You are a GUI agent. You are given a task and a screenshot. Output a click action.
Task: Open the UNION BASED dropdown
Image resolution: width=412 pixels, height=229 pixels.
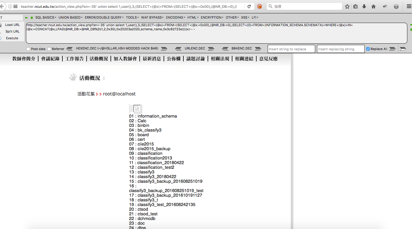pyautogui.click(x=71, y=17)
